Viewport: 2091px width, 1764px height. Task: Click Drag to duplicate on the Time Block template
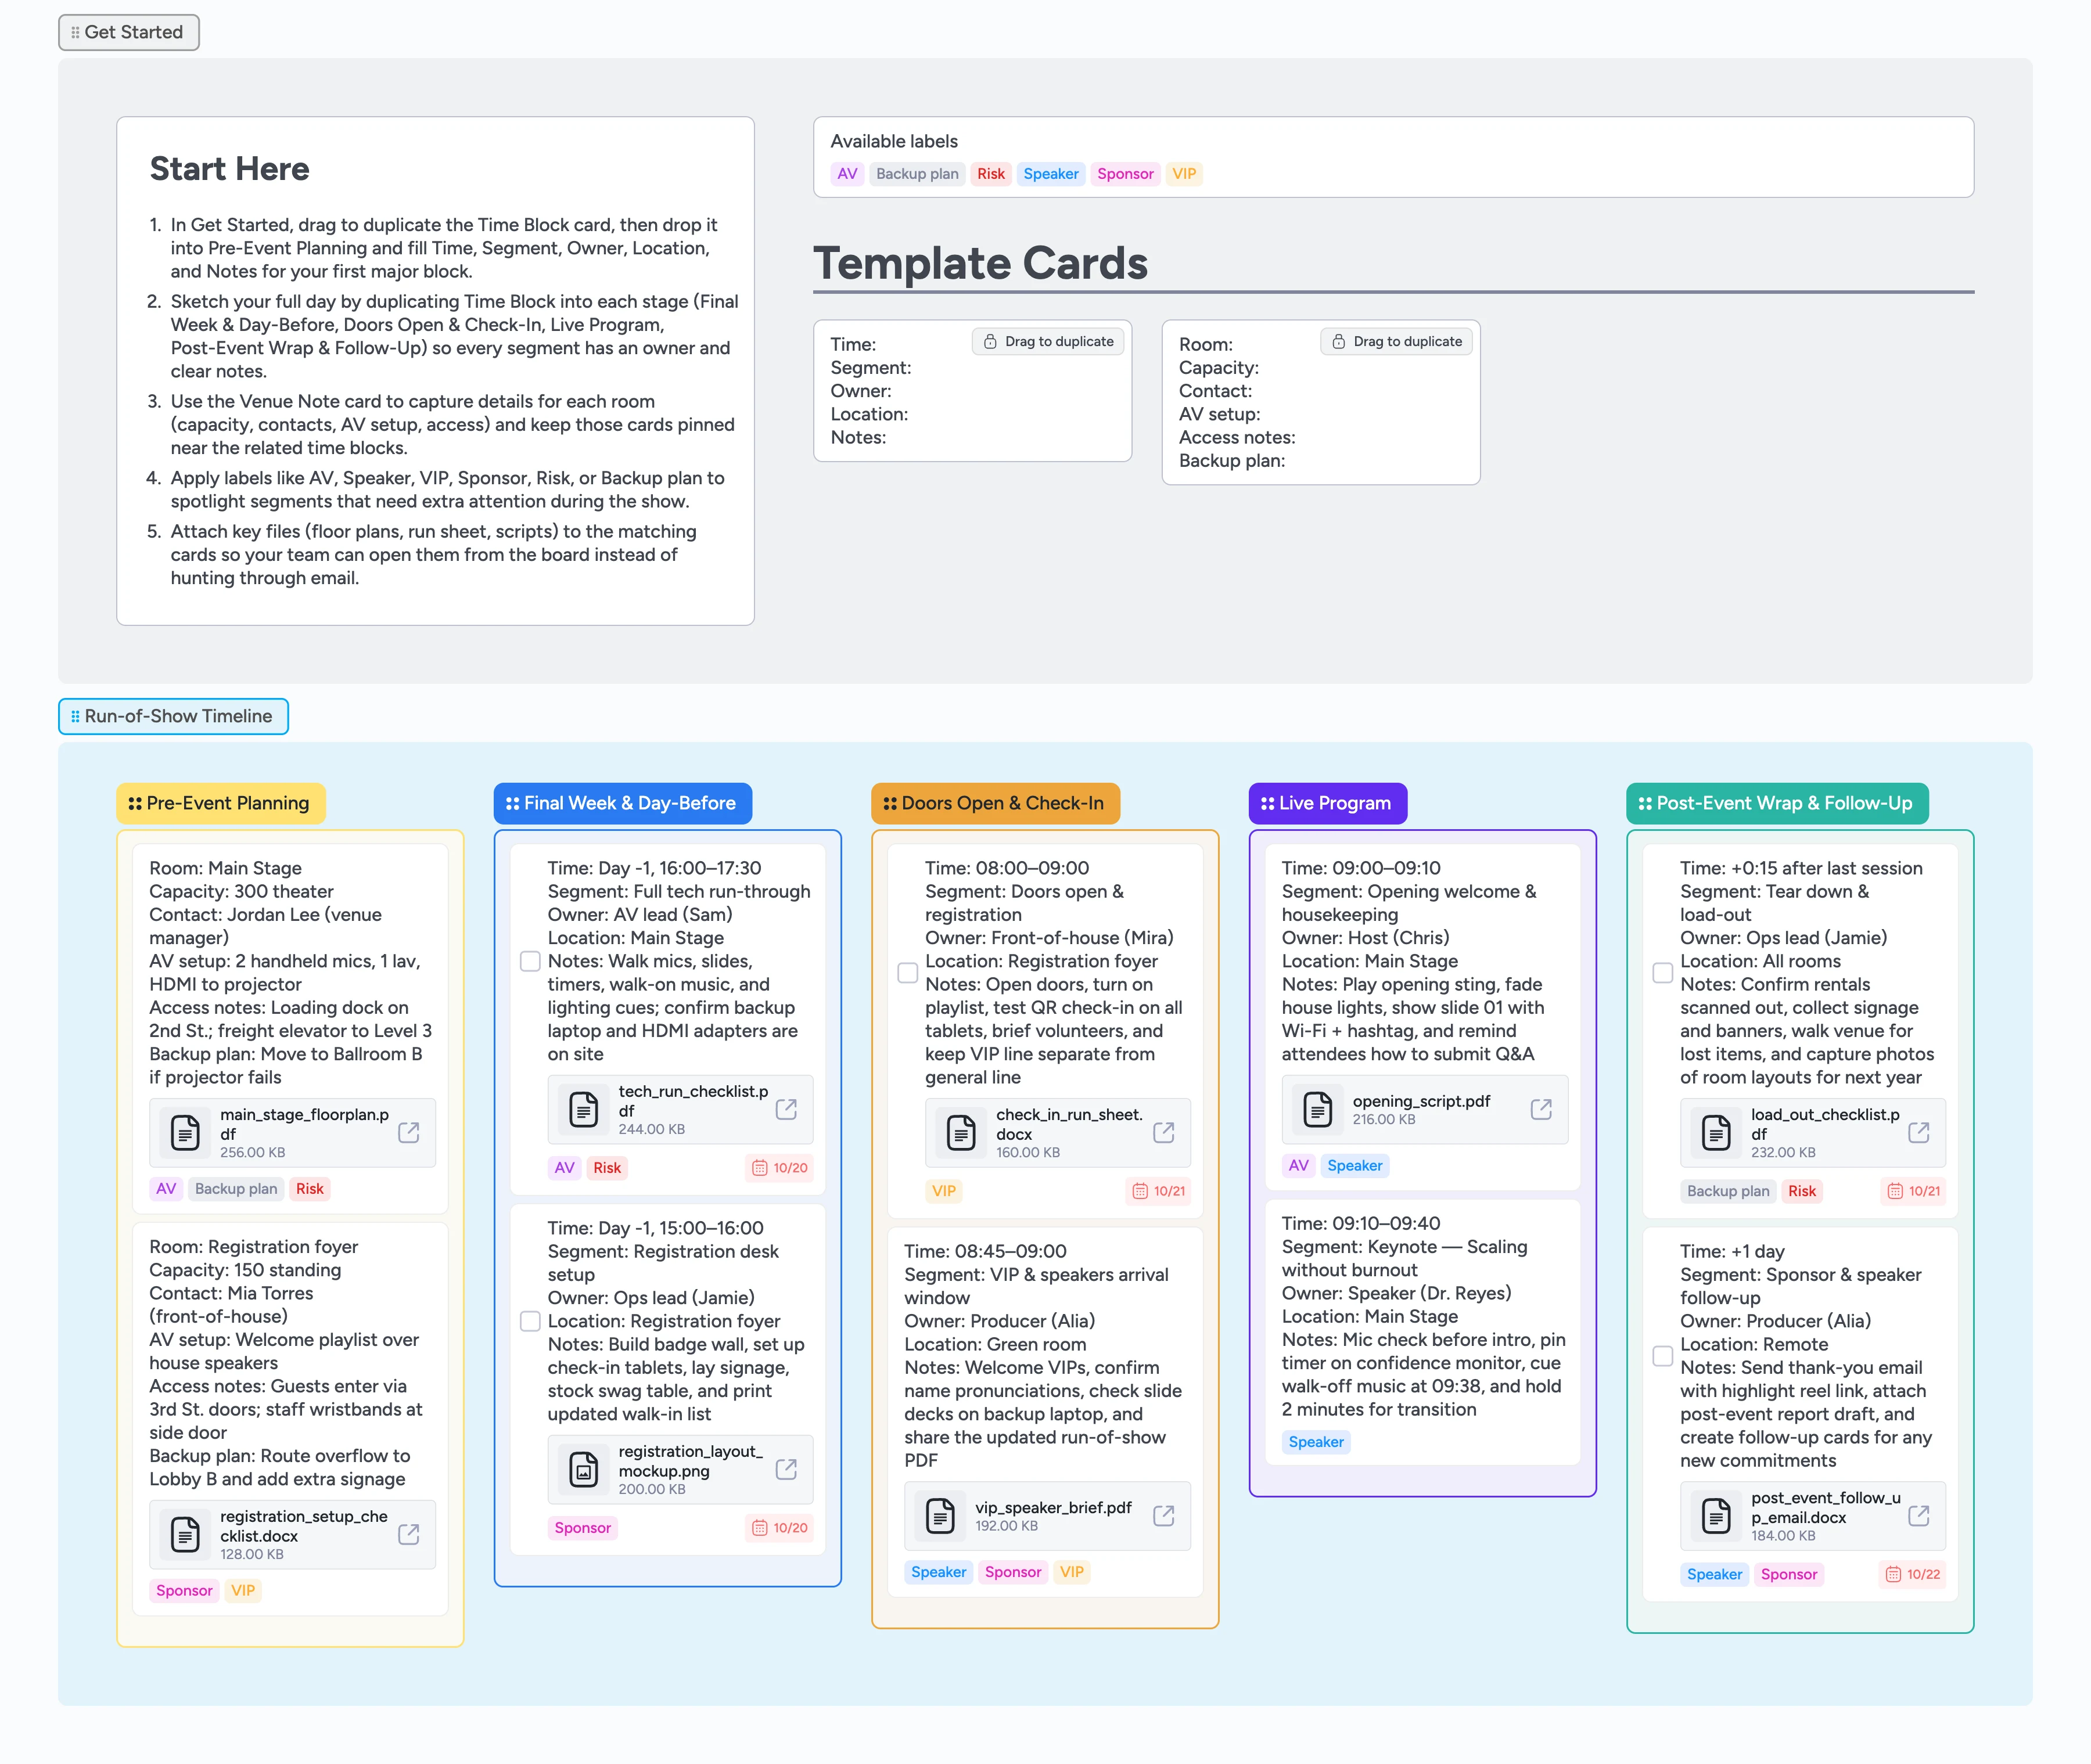[x=1047, y=341]
